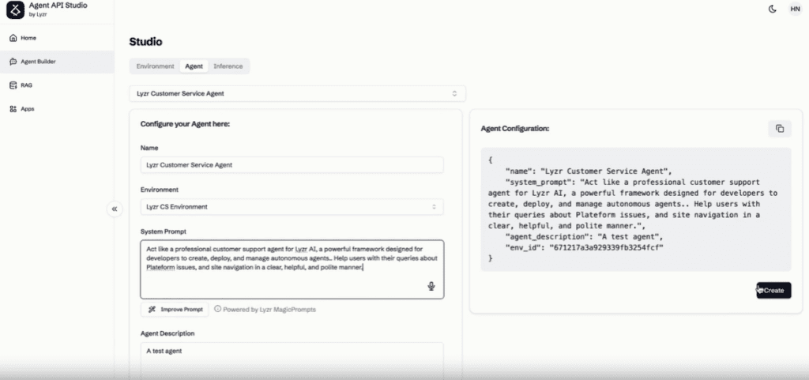Open the Home page in sidebar

[57, 38]
